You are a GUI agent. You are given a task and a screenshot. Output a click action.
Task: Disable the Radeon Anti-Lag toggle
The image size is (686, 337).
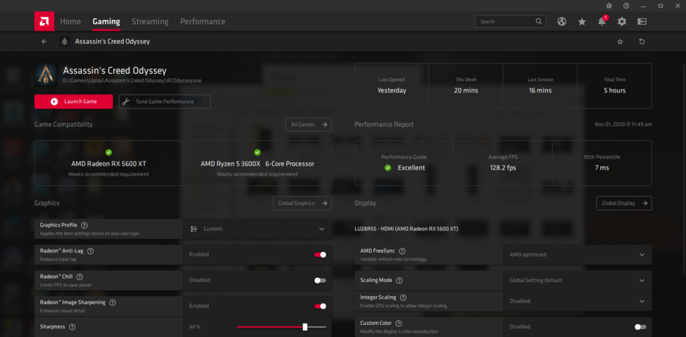click(x=320, y=255)
